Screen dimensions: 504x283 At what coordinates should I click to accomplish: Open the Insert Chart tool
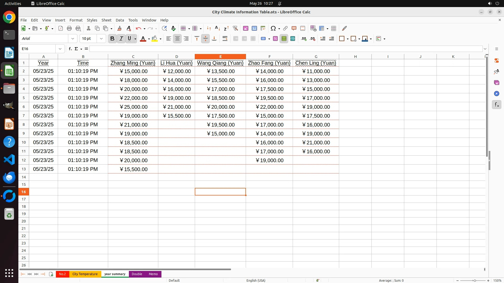(x=254, y=28)
